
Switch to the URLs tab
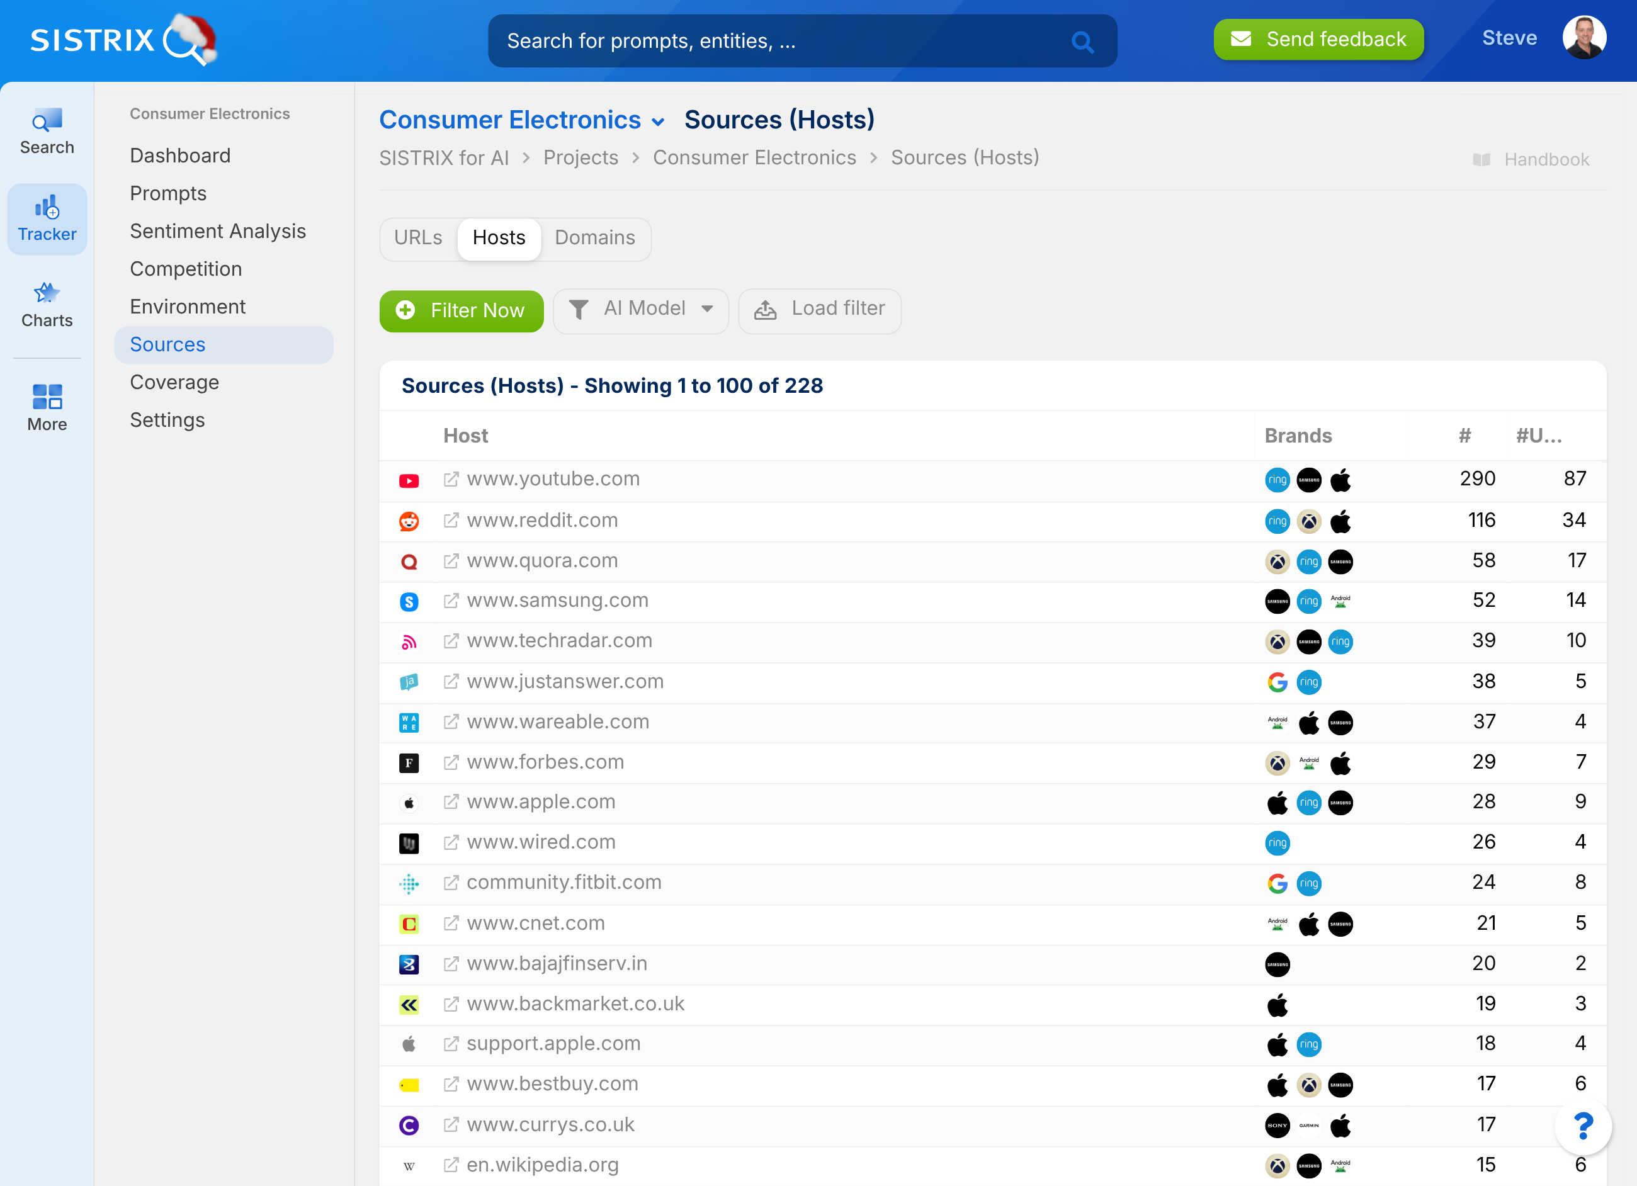(418, 237)
